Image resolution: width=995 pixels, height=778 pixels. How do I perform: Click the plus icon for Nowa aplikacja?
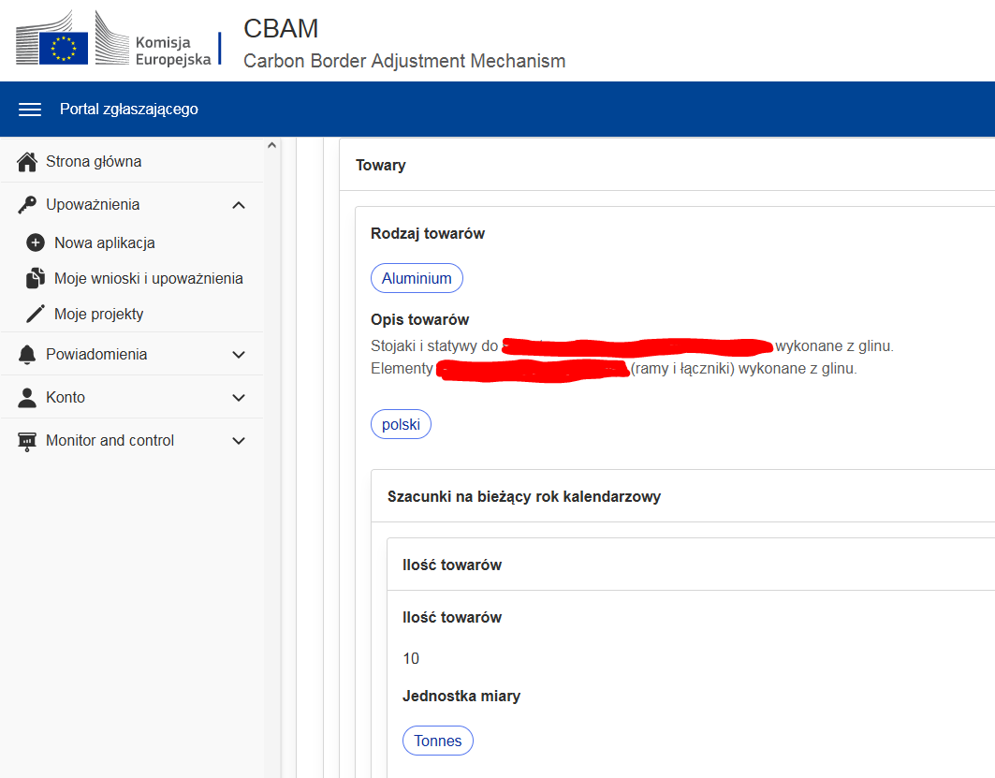36,242
